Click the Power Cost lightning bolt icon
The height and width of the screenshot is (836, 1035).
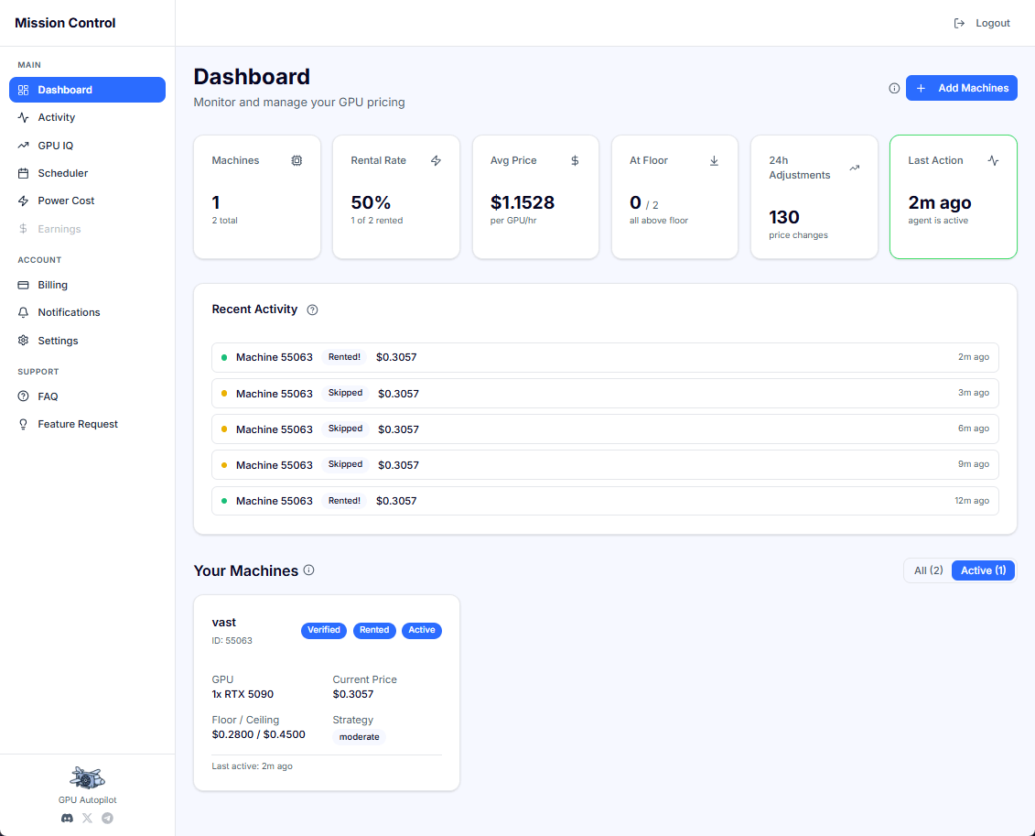[x=23, y=200]
